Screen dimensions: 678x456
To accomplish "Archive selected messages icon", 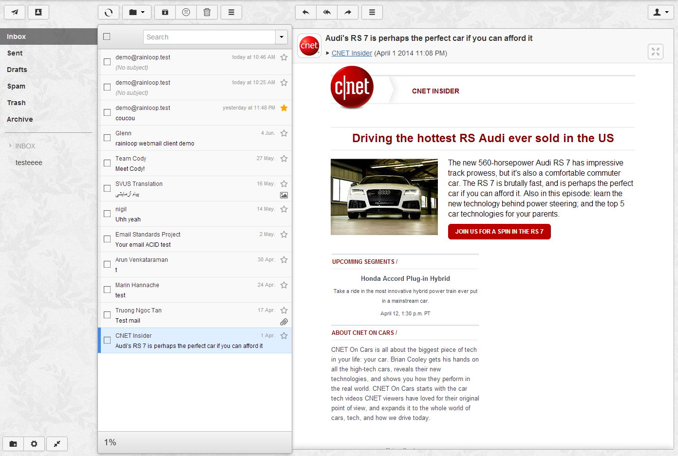I will [165, 12].
